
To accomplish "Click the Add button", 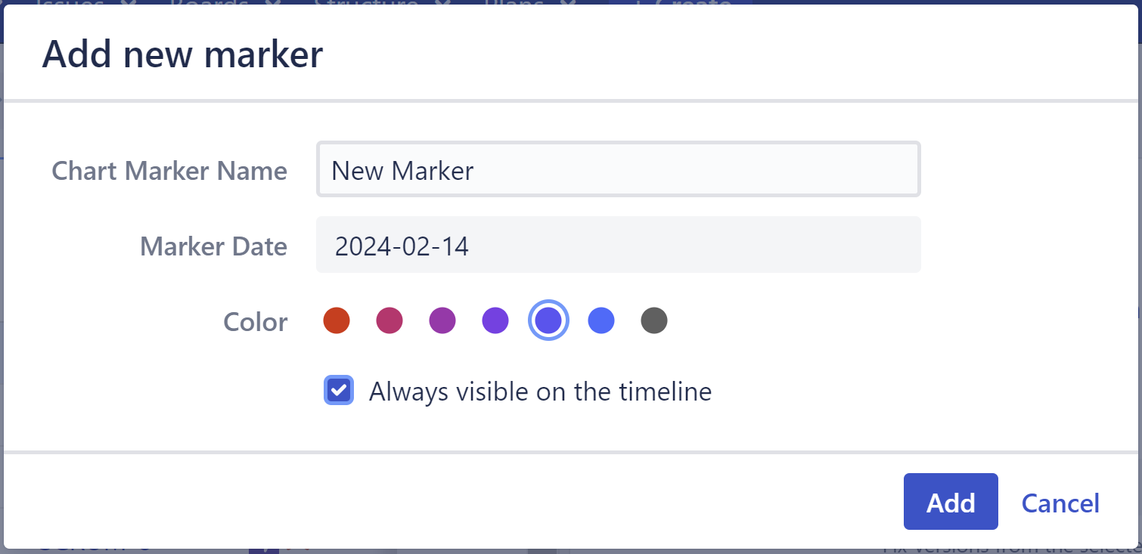I will pos(951,502).
